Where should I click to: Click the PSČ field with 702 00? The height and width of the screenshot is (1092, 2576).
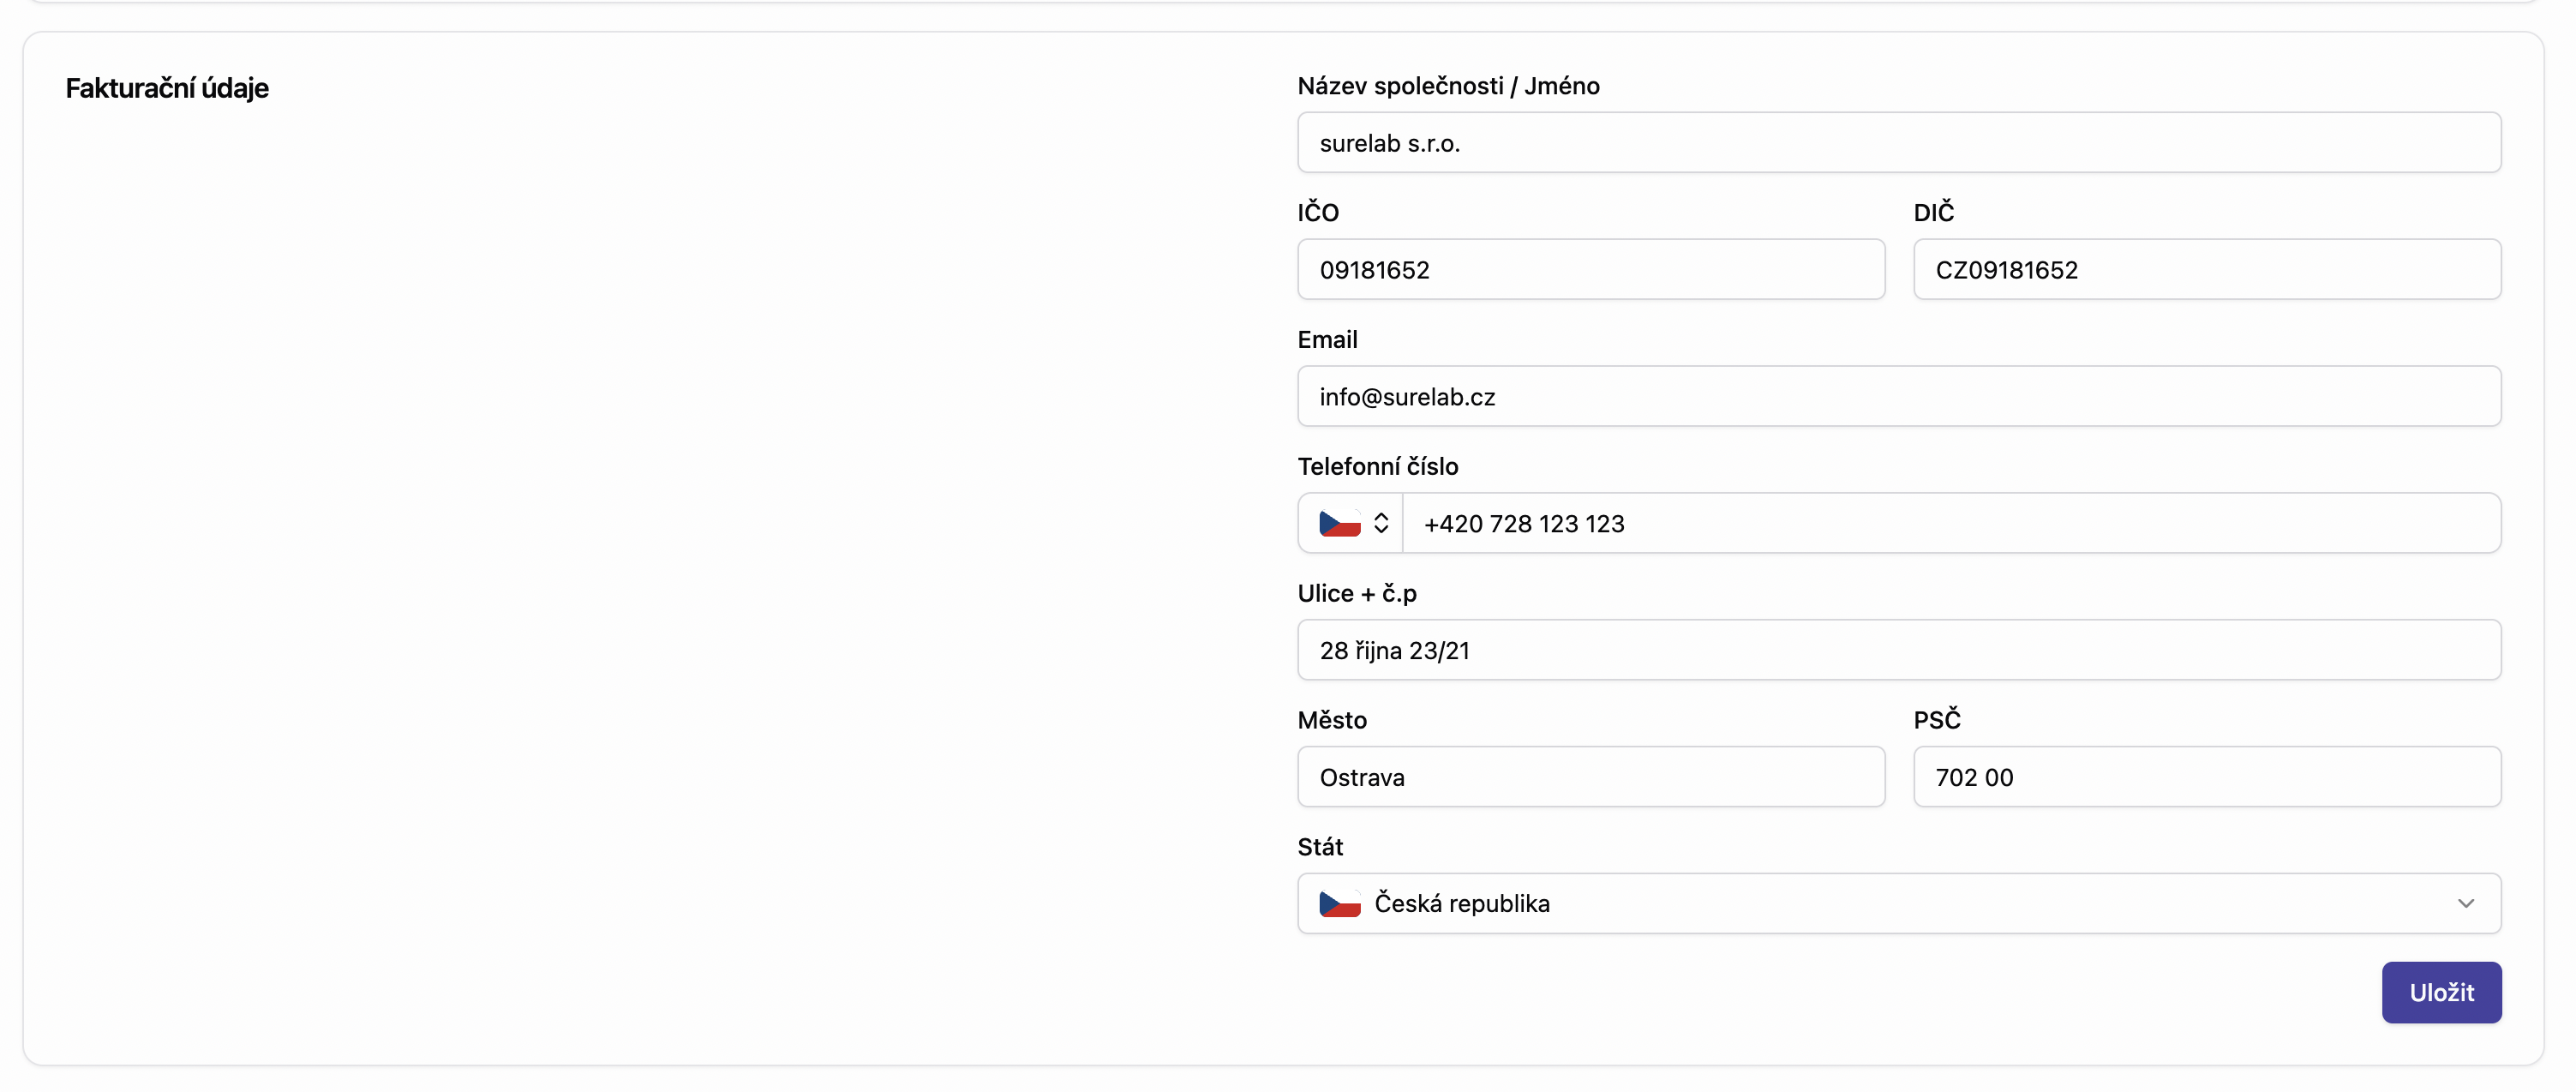click(2206, 777)
